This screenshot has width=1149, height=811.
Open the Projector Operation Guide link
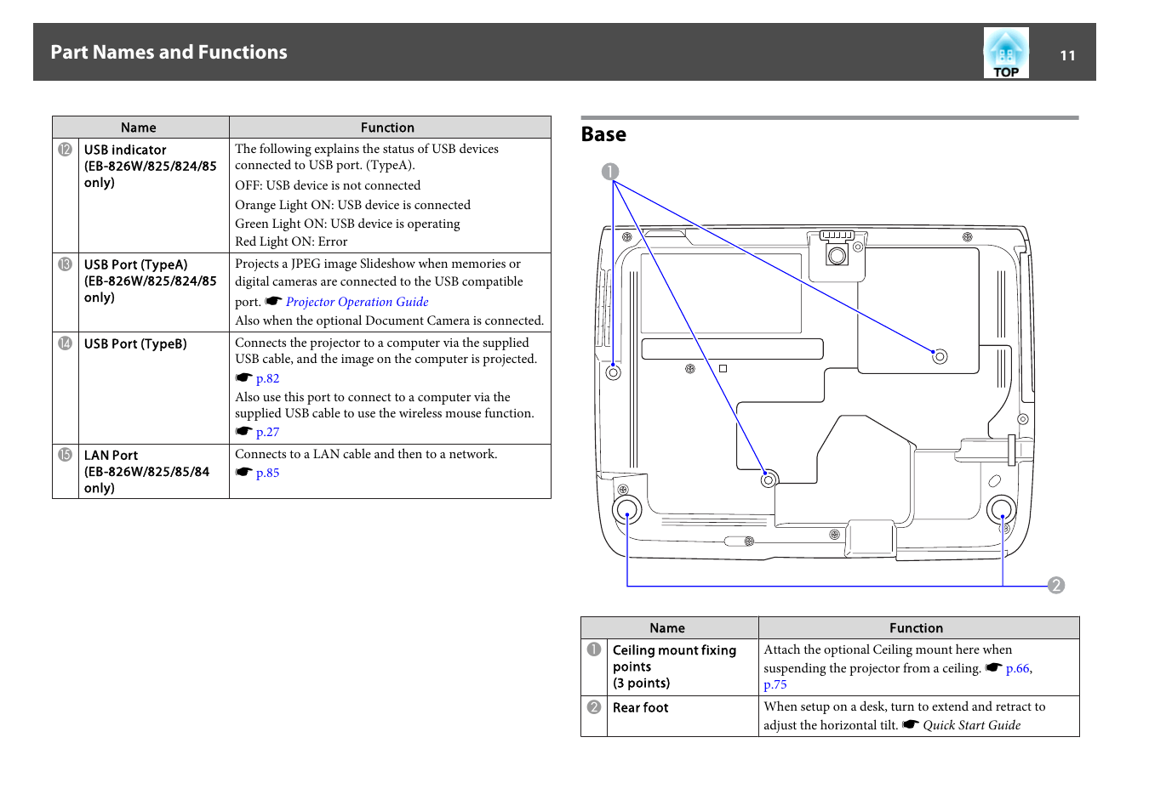357,302
